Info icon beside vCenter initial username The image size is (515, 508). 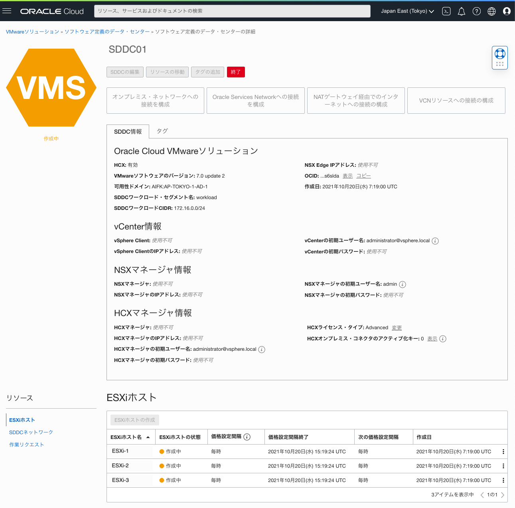click(x=435, y=241)
